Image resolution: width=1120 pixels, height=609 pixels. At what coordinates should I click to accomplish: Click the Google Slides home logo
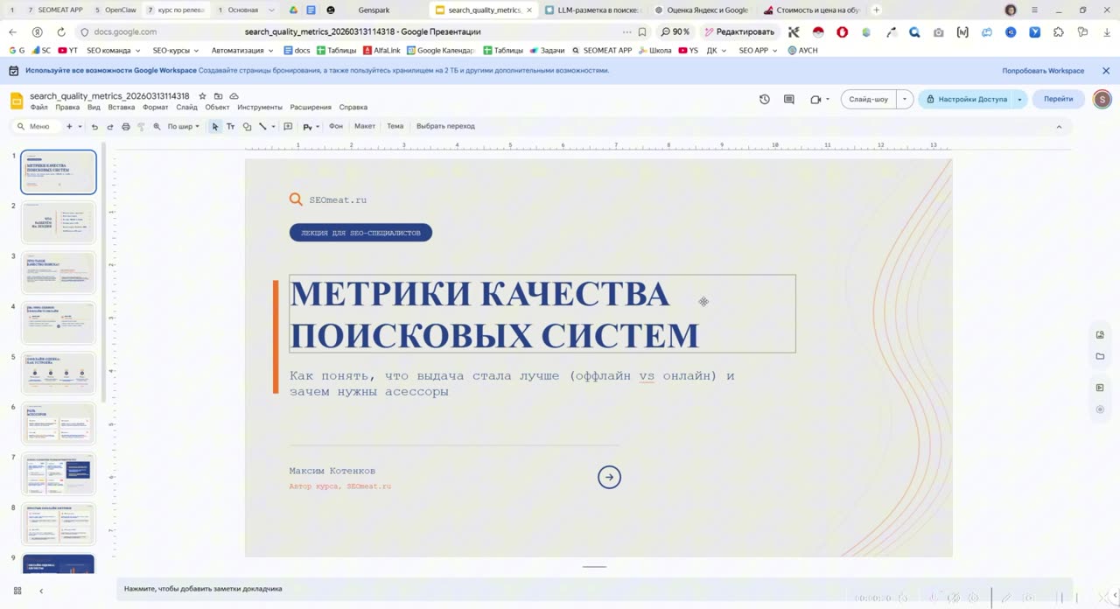coord(17,101)
